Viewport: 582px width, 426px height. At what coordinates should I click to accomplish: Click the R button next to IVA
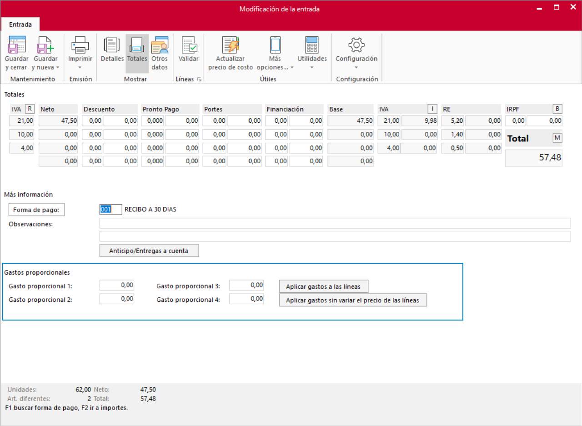pyautogui.click(x=30, y=109)
